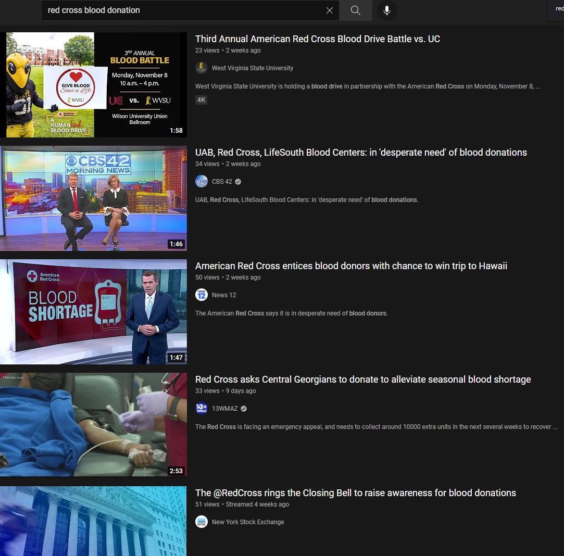
Task: Click the 4K badge under the WVSU video
Action: pos(201,100)
